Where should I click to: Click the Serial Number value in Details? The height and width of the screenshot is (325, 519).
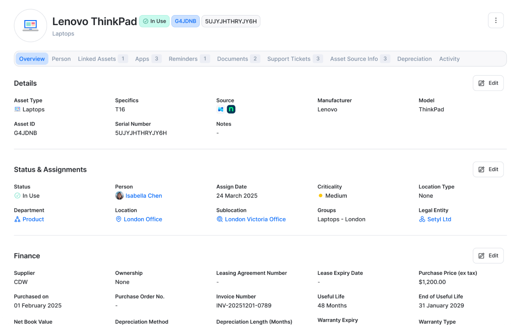141,133
